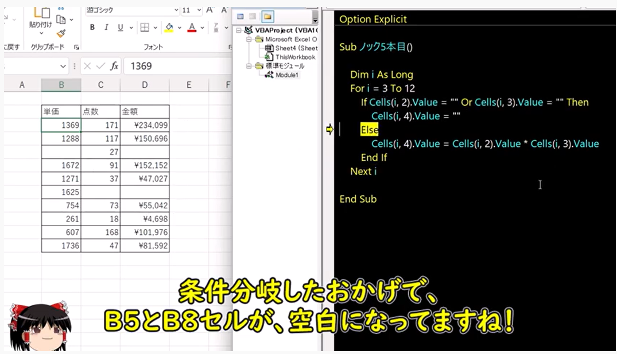Toggle bold formatting in font group

tap(92, 28)
